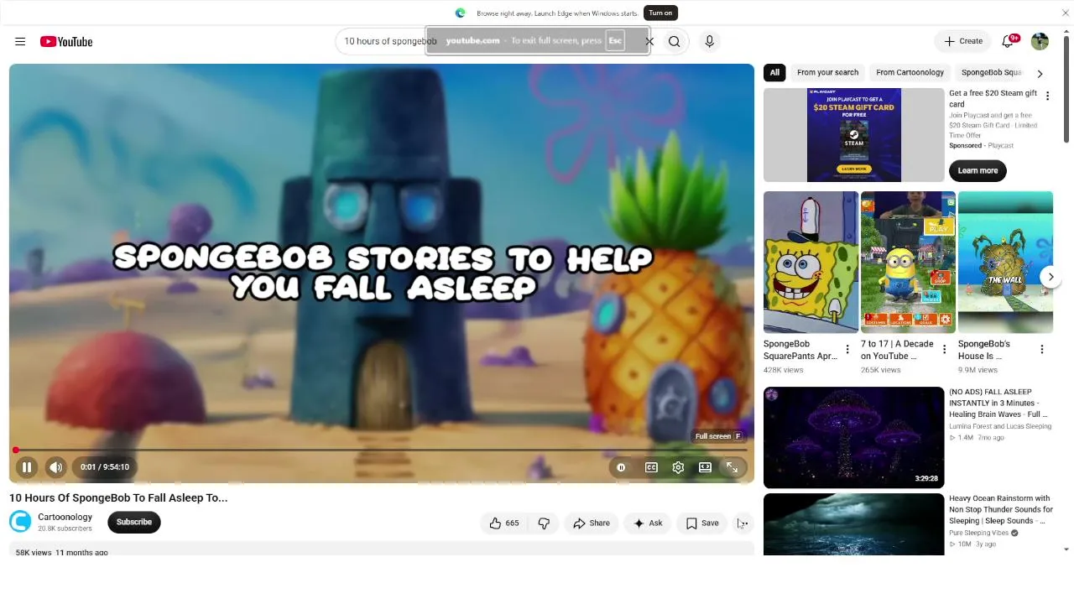Open account avatar menu
This screenshot has height=604, width=1074.
[x=1040, y=41]
